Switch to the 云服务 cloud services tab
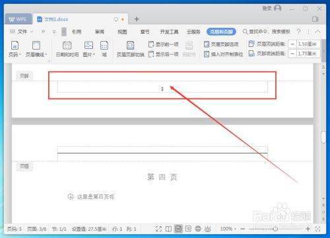The width and height of the screenshot is (330, 238). pyautogui.click(x=193, y=32)
